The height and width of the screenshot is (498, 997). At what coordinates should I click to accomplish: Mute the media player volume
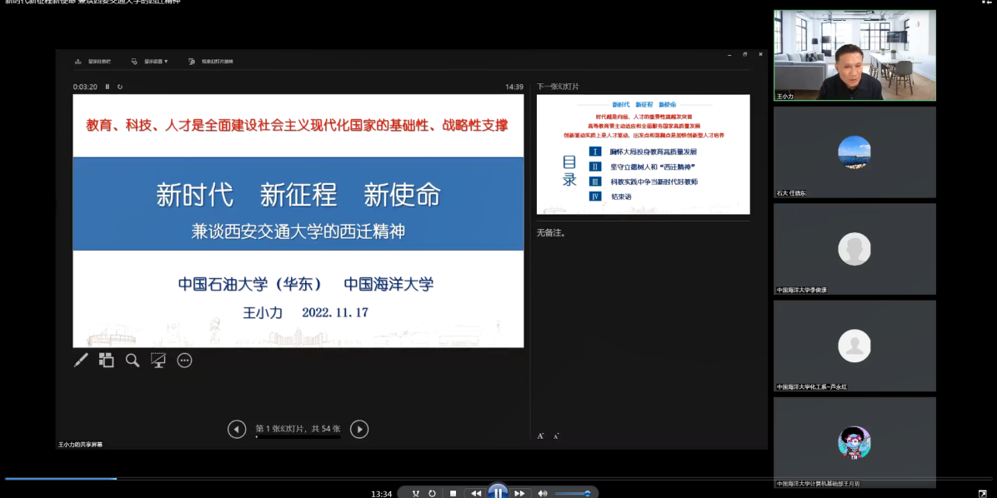[543, 493]
